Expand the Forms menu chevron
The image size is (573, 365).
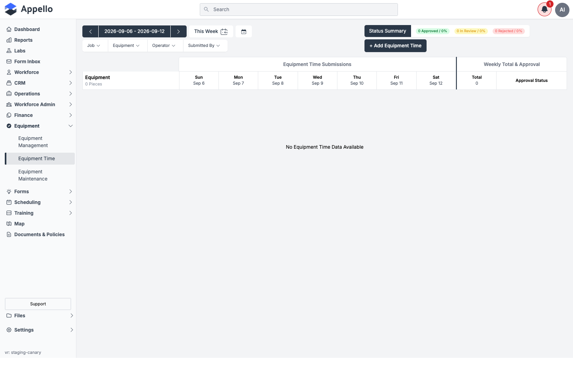point(70,192)
